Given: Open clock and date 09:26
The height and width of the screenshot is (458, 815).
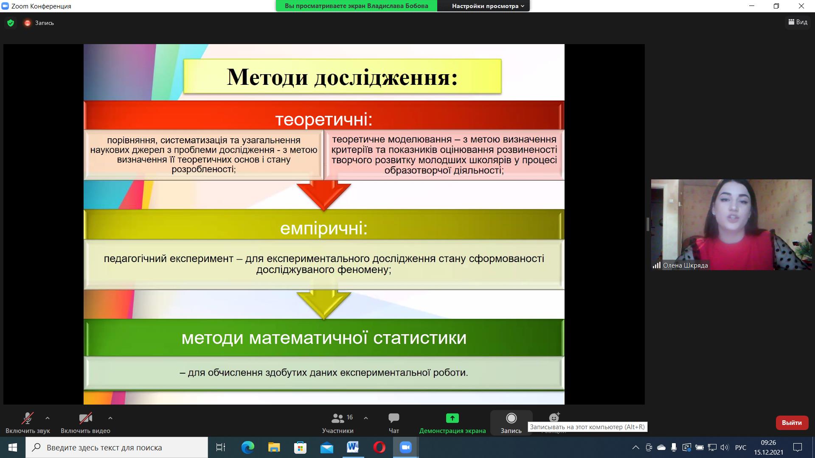Looking at the screenshot, I should 768,447.
